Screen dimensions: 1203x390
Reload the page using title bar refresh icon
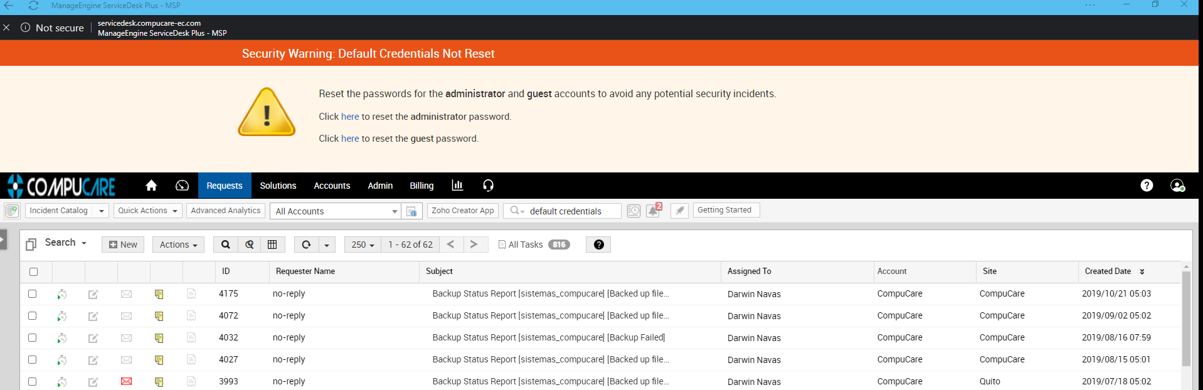pyautogui.click(x=33, y=6)
